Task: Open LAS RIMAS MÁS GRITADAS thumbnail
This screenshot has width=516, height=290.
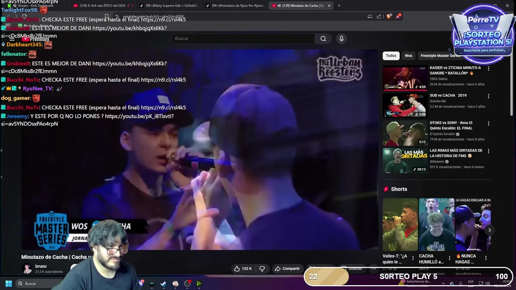Action: [x=405, y=161]
